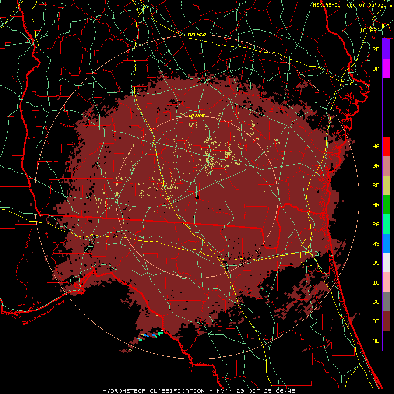394x394 pixels.
Task: Click the CLAS units label
Action: click(x=370, y=30)
